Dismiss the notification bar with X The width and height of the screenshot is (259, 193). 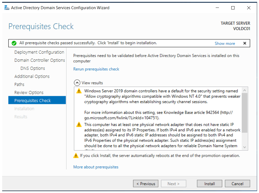pos(244,43)
